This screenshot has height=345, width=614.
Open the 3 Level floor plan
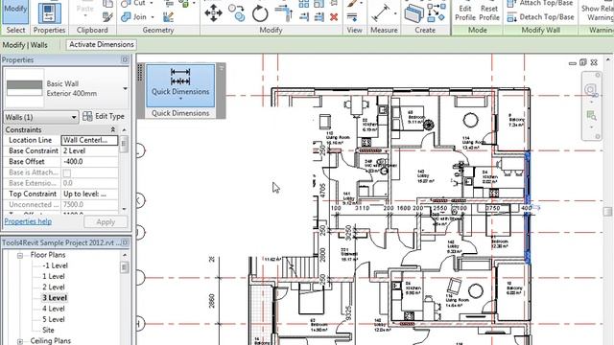tap(55, 298)
